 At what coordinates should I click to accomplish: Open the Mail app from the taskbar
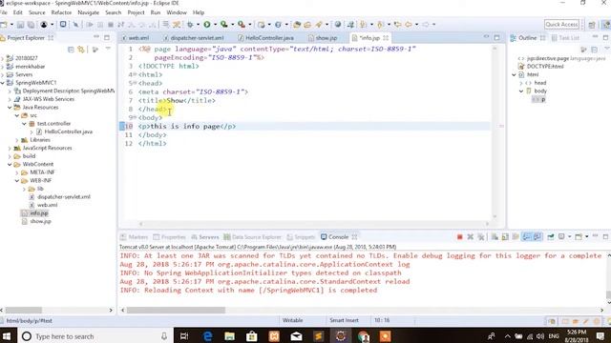tap(296, 336)
